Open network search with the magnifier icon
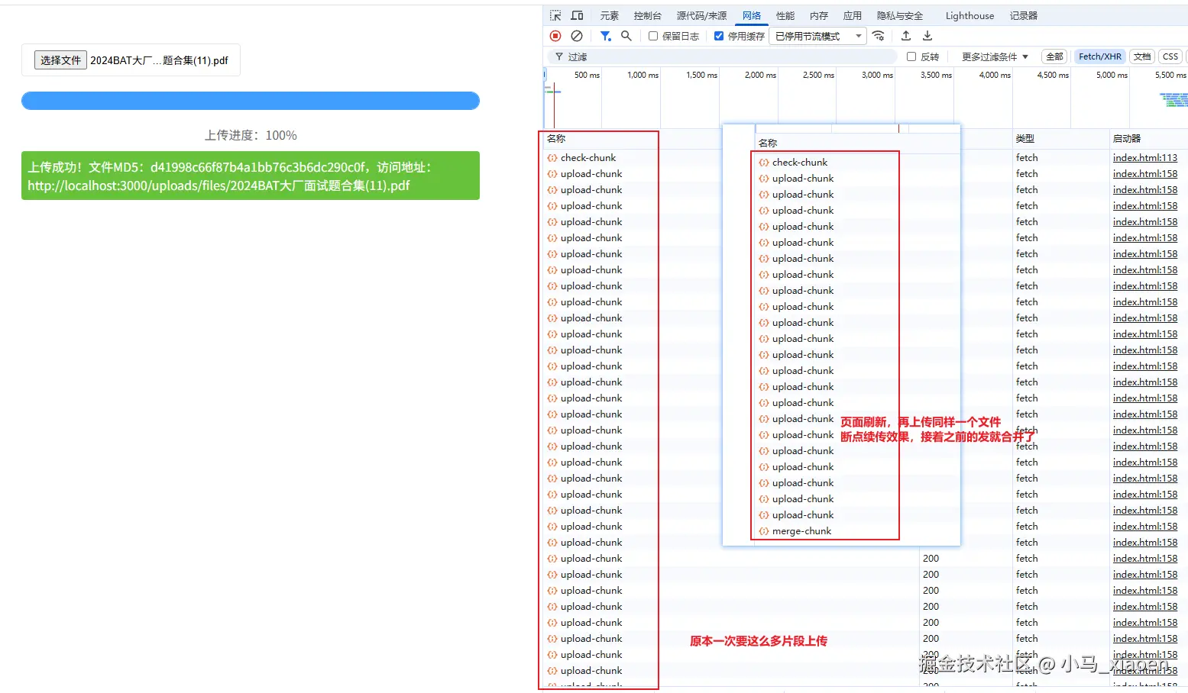The width and height of the screenshot is (1188, 693). [x=626, y=36]
